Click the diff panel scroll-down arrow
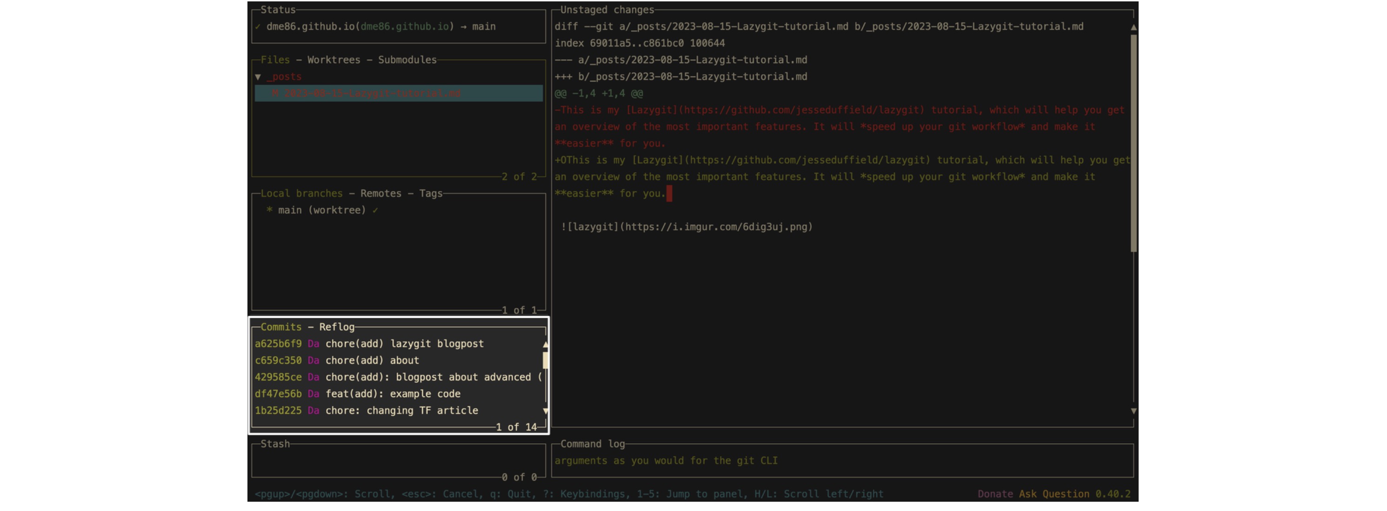 click(x=1134, y=411)
